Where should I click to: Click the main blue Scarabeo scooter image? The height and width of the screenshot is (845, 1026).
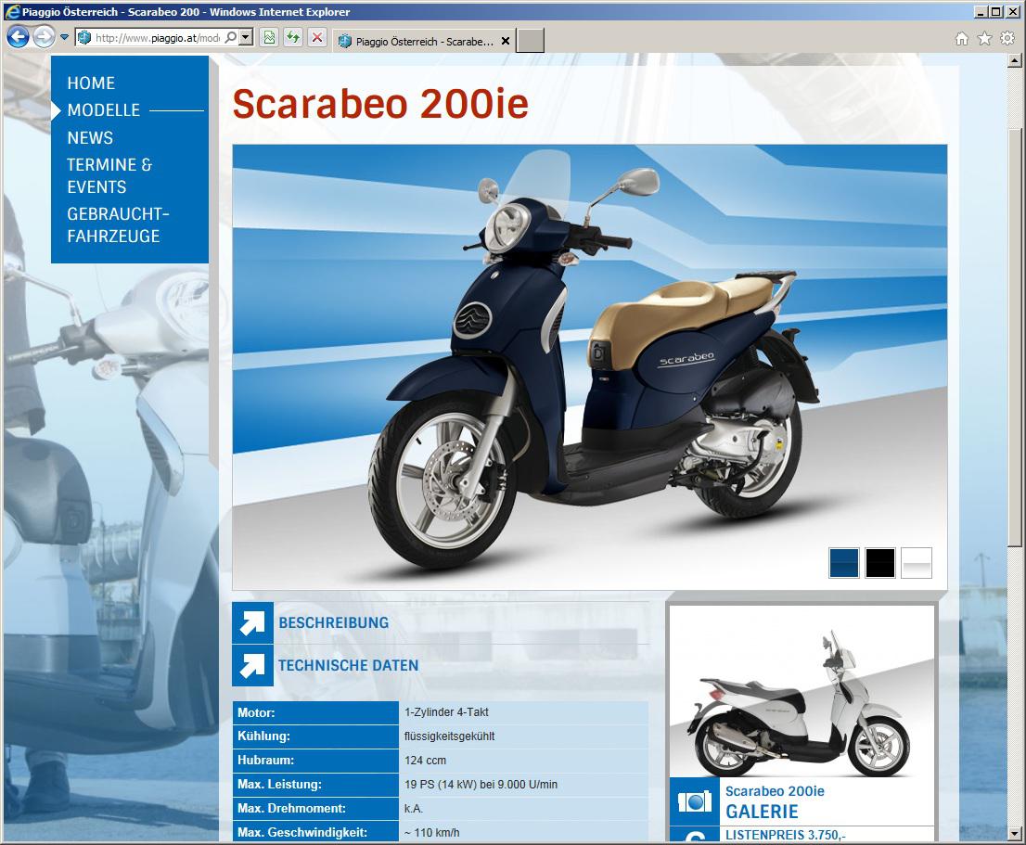pyautogui.click(x=590, y=367)
